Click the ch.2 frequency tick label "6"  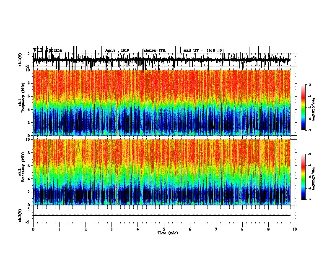point(29,165)
